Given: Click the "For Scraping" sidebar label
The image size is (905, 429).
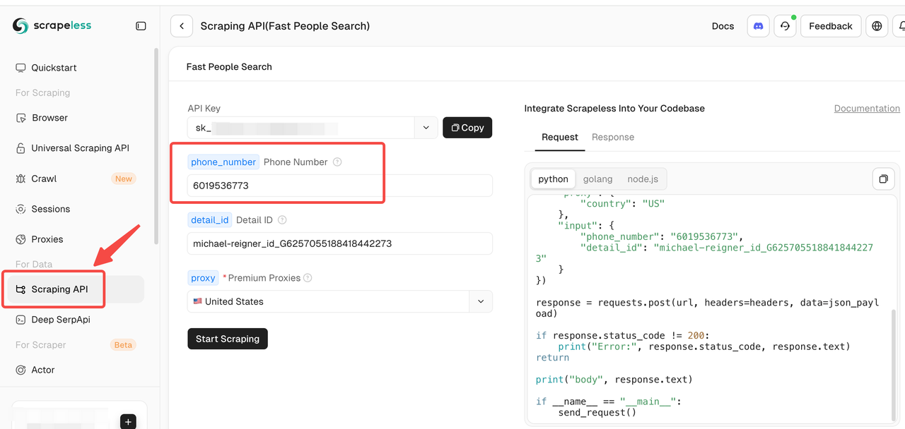Looking at the screenshot, I should pyautogui.click(x=42, y=92).
